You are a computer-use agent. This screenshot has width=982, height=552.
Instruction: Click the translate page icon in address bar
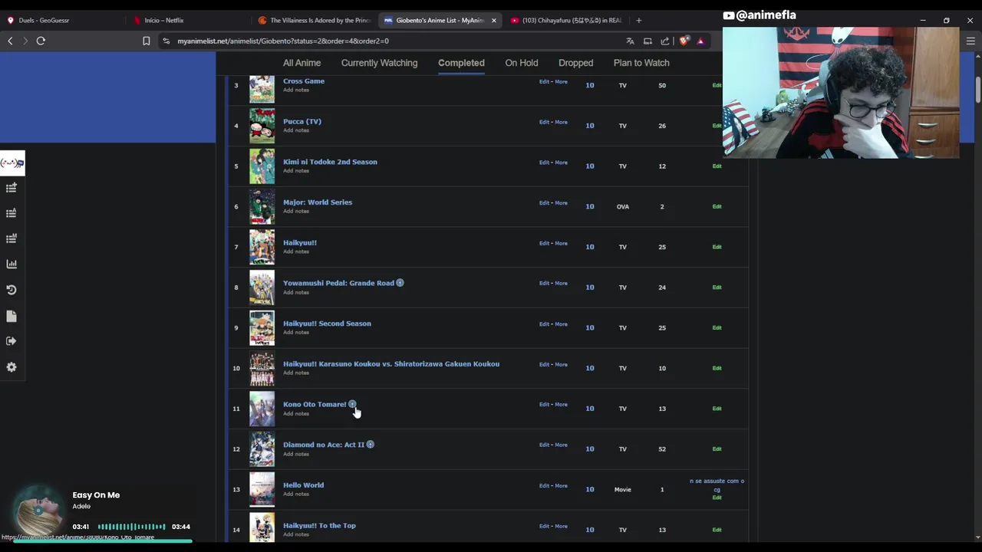630,41
